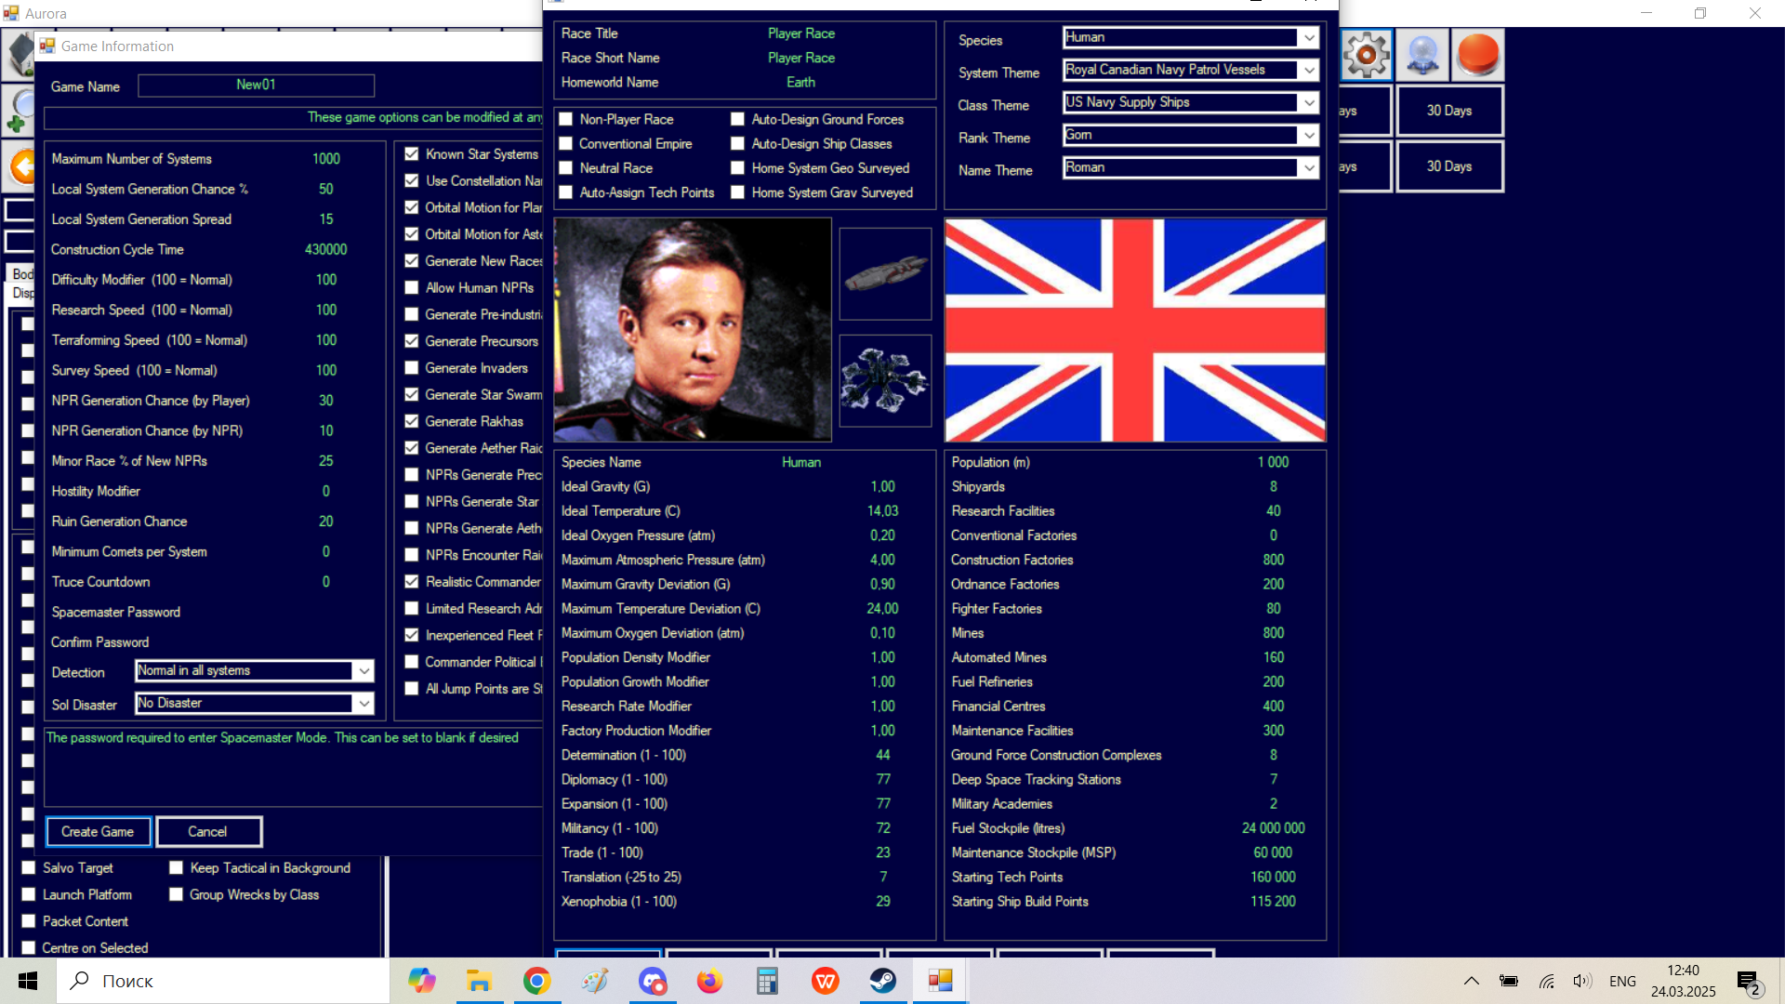Click the spaceship class image thumbnail

[885, 274]
